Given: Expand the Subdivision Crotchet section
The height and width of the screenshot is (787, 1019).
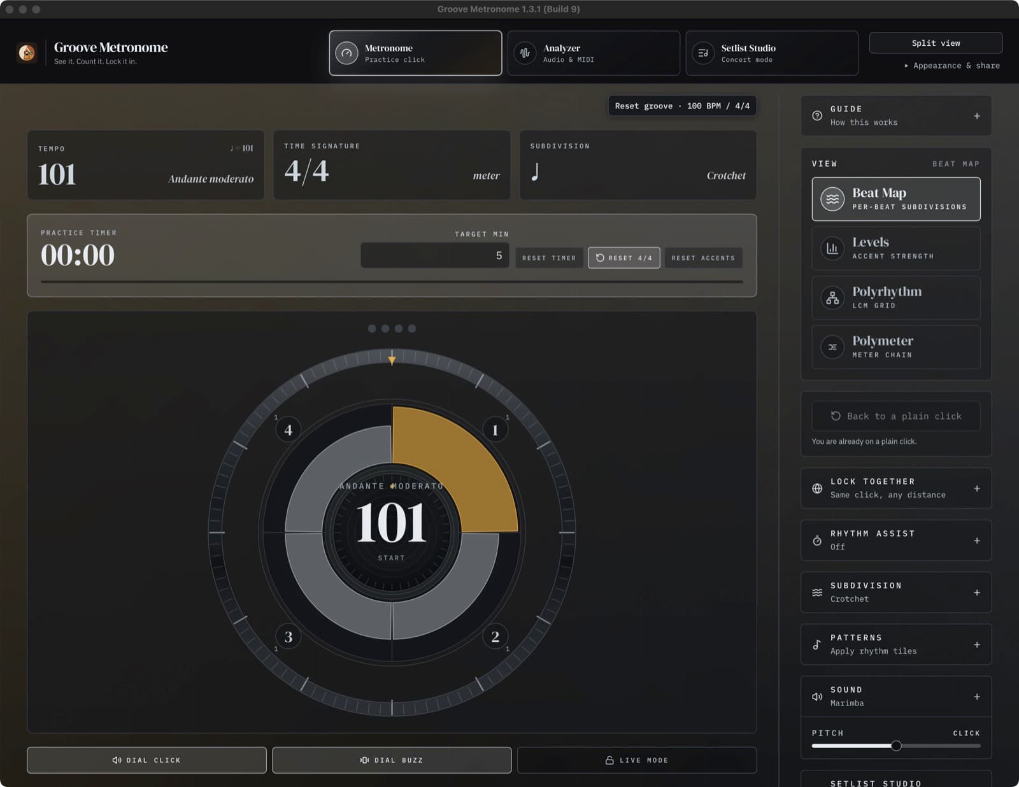Looking at the screenshot, I should point(896,593).
